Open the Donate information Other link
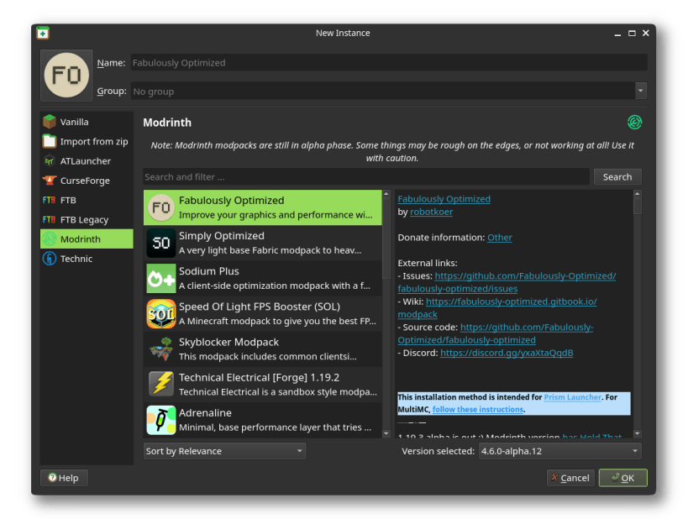The width and height of the screenshot is (688, 519). 499,238
